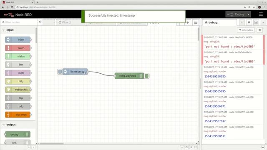Select the mqtt input node
This screenshot has height=150, width=267.
pyautogui.click(x=18, y=73)
